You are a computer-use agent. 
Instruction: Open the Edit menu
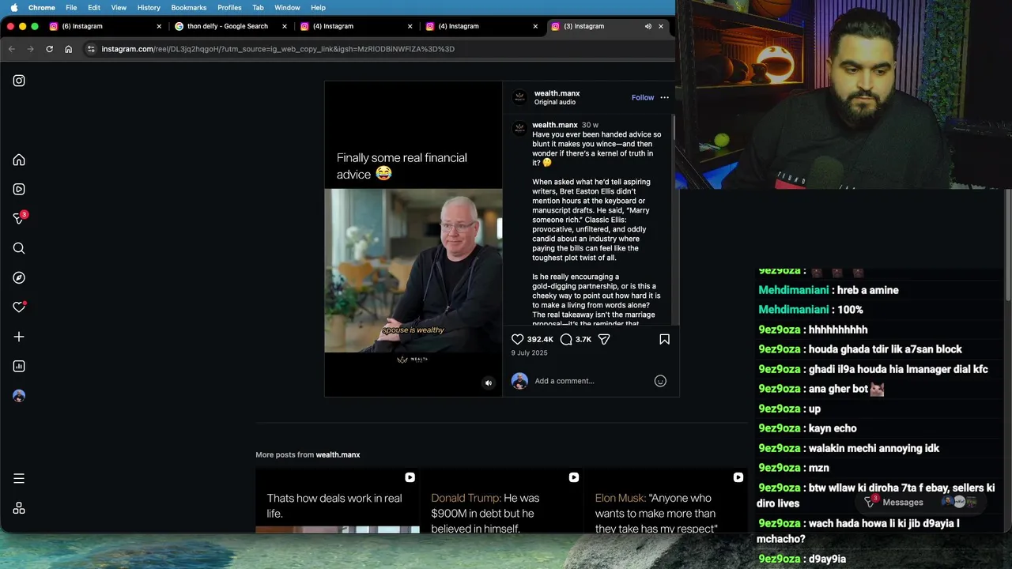94,7
